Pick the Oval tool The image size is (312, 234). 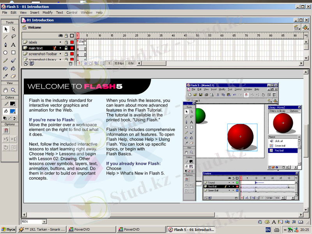coord(5,52)
